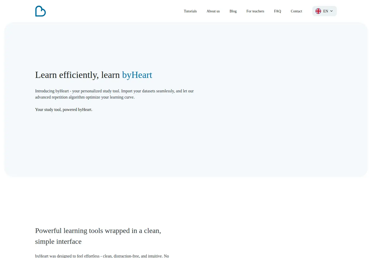
Task: Open the EN language dropdown
Action: pyautogui.click(x=324, y=11)
